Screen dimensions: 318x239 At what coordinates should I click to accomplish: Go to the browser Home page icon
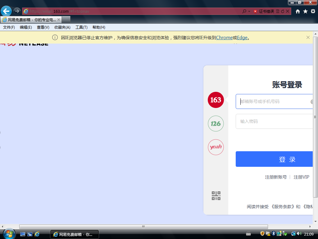click(298, 12)
